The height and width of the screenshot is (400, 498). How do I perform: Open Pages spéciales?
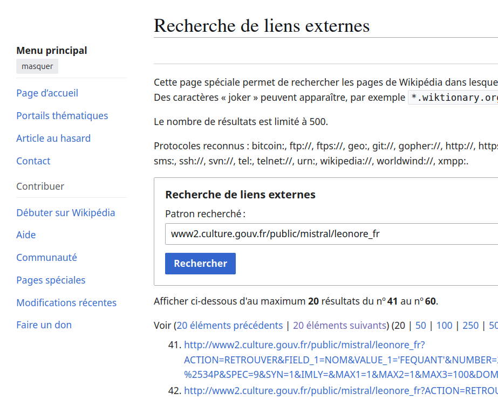pyautogui.click(x=51, y=280)
